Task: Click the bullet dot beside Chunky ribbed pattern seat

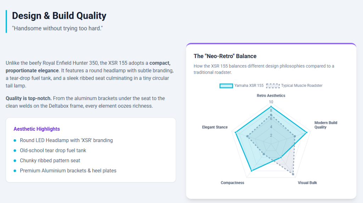Action: (x=15, y=161)
